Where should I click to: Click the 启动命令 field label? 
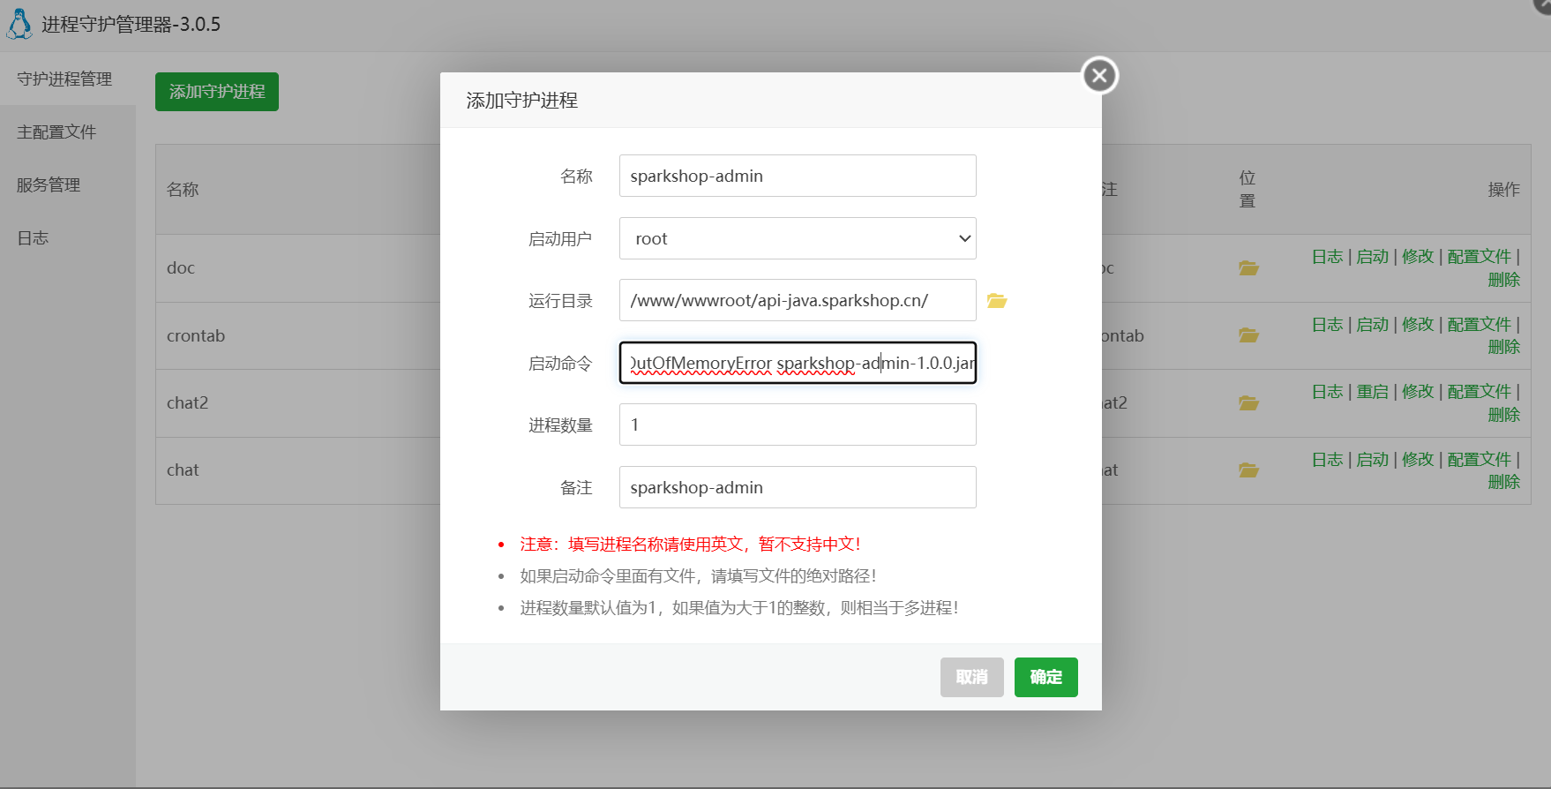(560, 363)
